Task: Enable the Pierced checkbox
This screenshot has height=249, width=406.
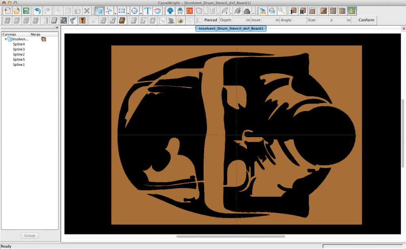Action: (201, 20)
